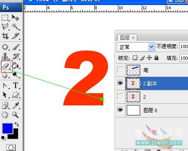This screenshot has height=151, width=188.
Task: Select layer named 笔
Action: [x=146, y=70]
